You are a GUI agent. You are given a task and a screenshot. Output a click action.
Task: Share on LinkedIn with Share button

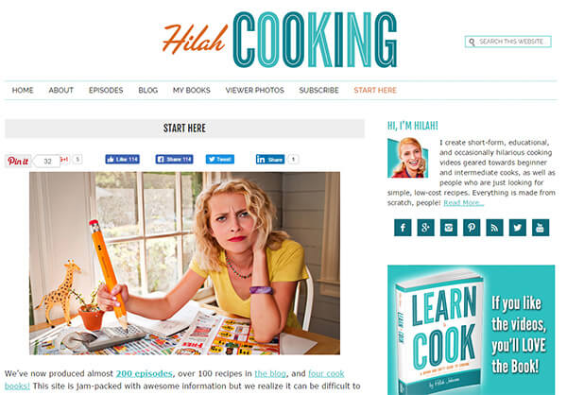(270, 159)
